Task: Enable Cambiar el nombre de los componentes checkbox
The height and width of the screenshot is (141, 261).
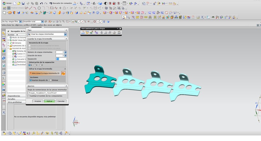Action: (29, 96)
